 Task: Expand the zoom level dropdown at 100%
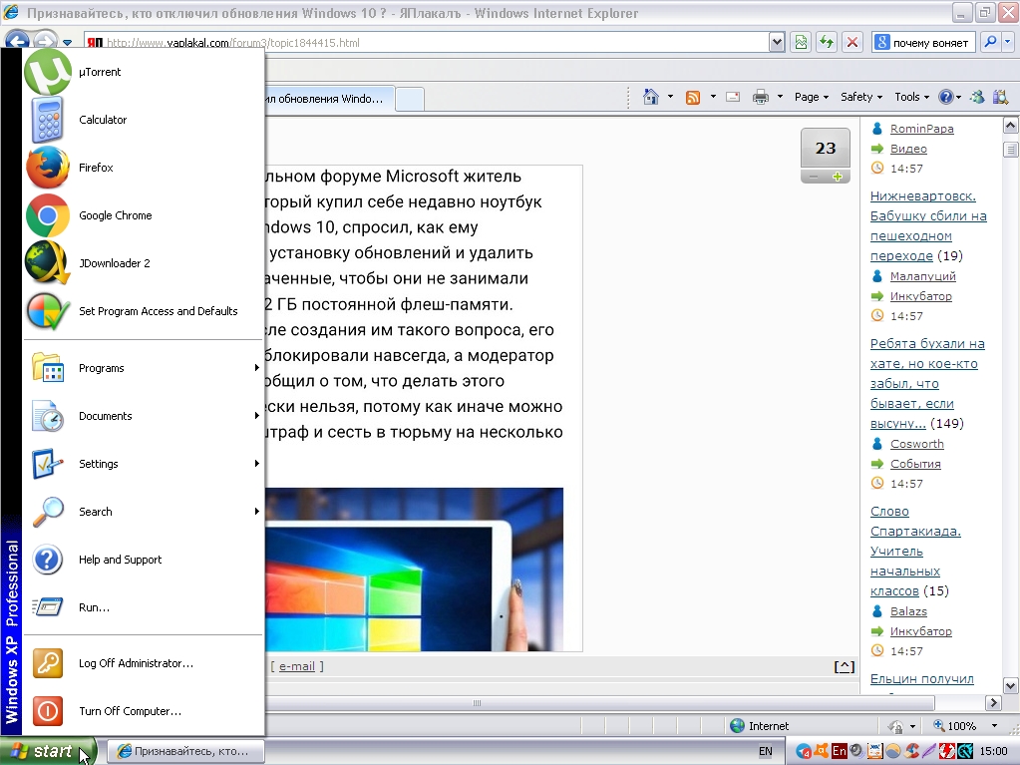click(994, 726)
